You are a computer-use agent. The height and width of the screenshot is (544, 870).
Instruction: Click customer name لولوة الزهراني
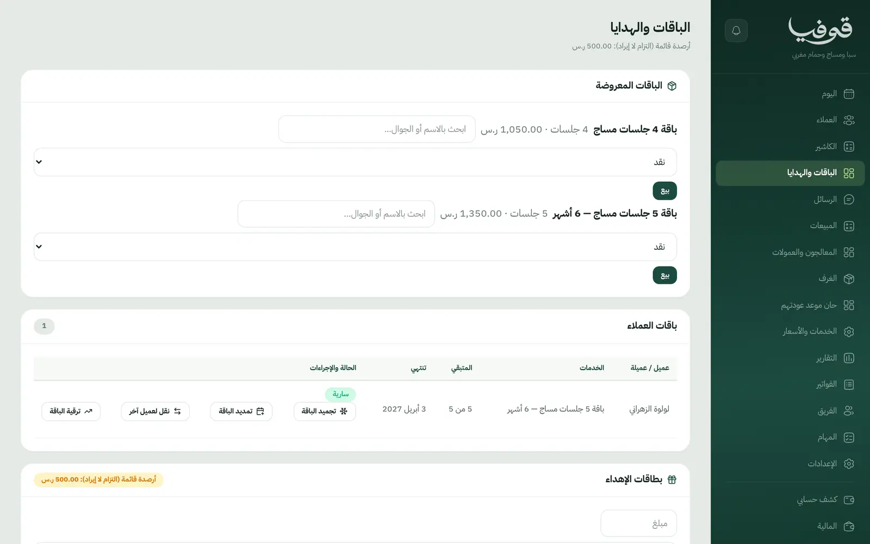click(649, 409)
